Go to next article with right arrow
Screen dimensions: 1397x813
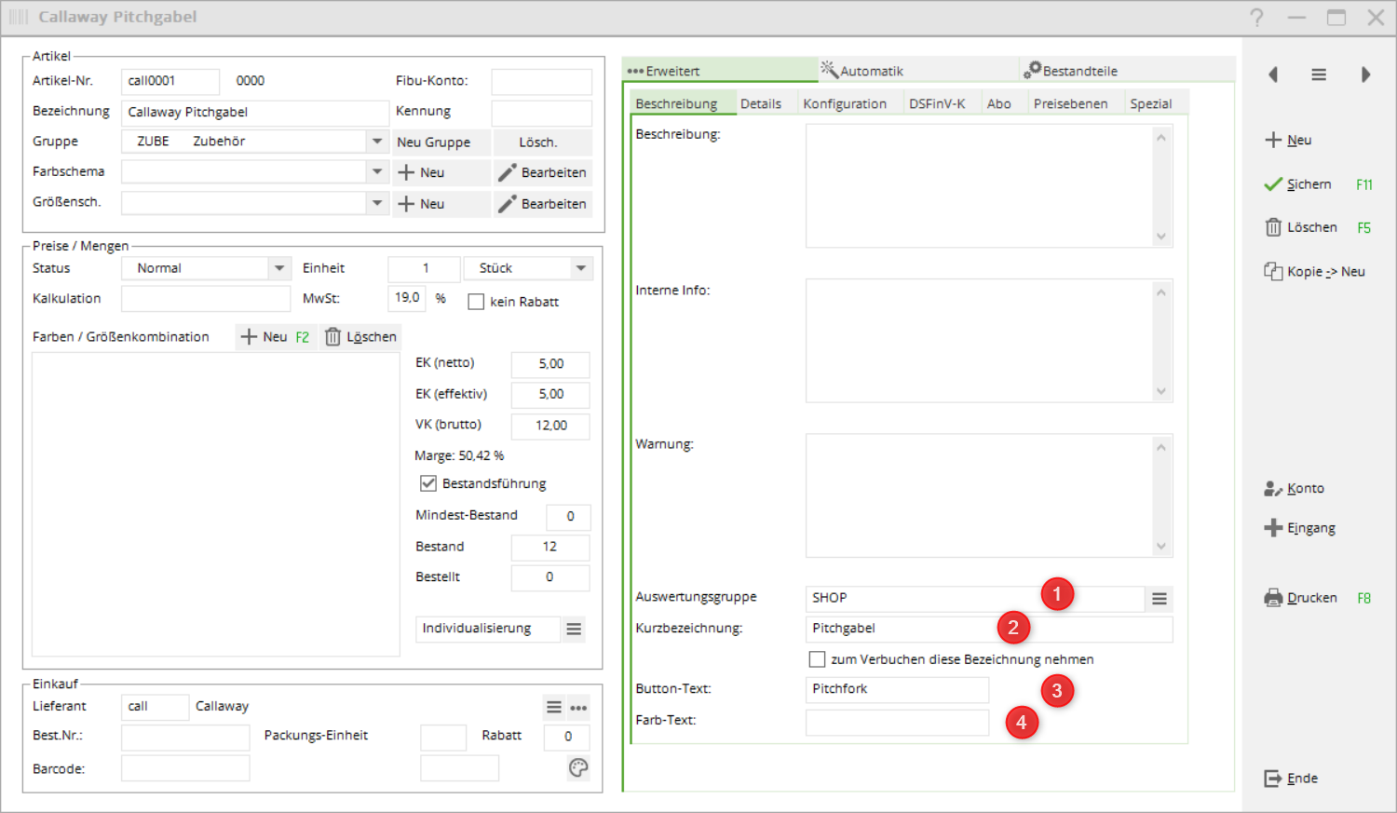pyautogui.click(x=1365, y=75)
